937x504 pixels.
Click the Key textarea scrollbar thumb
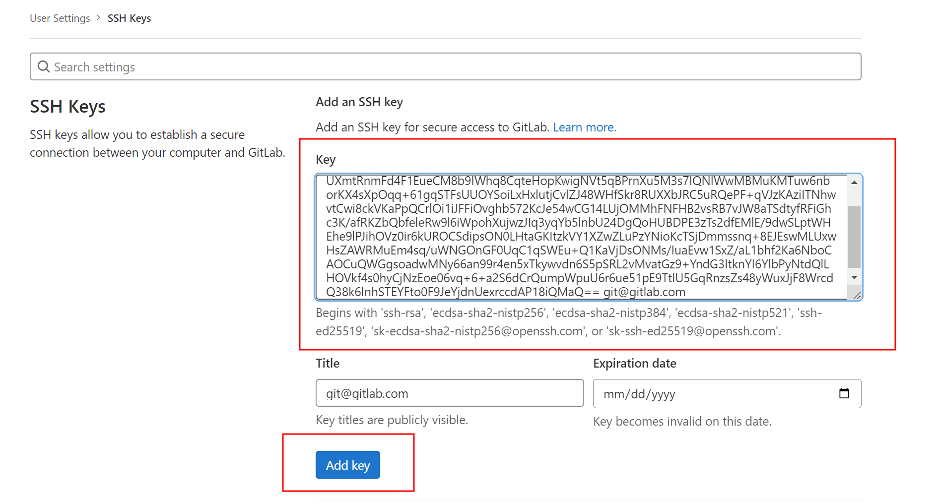tap(854, 237)
